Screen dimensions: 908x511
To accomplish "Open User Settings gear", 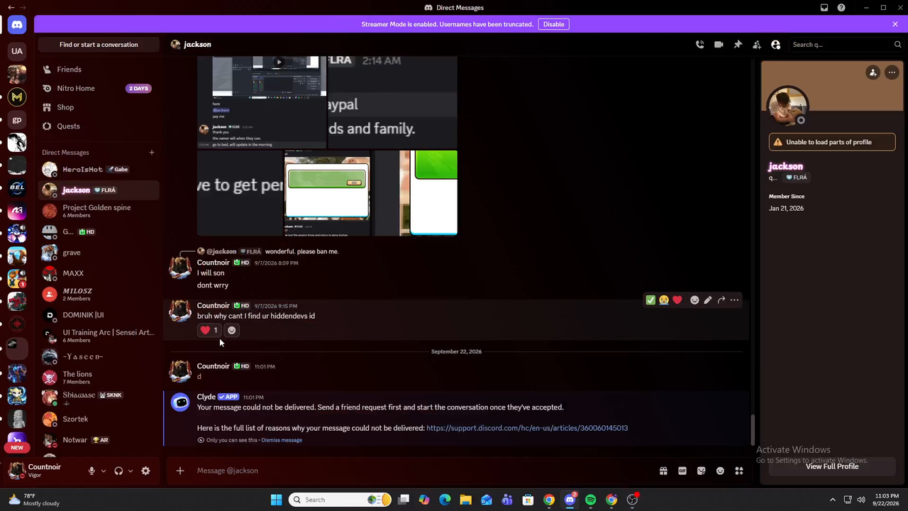I will (x=145, y=471).
